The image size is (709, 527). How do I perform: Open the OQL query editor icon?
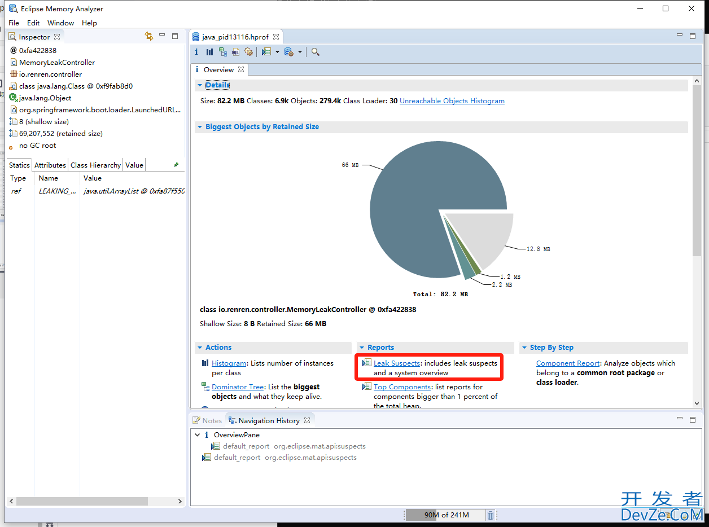click(x=235, y=52)
